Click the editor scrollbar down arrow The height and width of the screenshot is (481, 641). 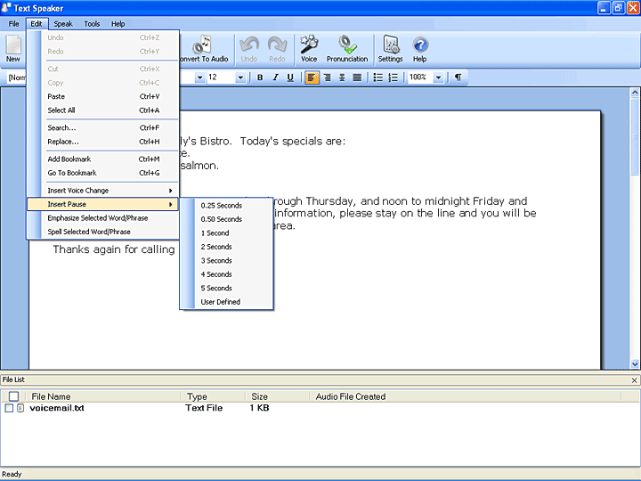coord(635,363)
